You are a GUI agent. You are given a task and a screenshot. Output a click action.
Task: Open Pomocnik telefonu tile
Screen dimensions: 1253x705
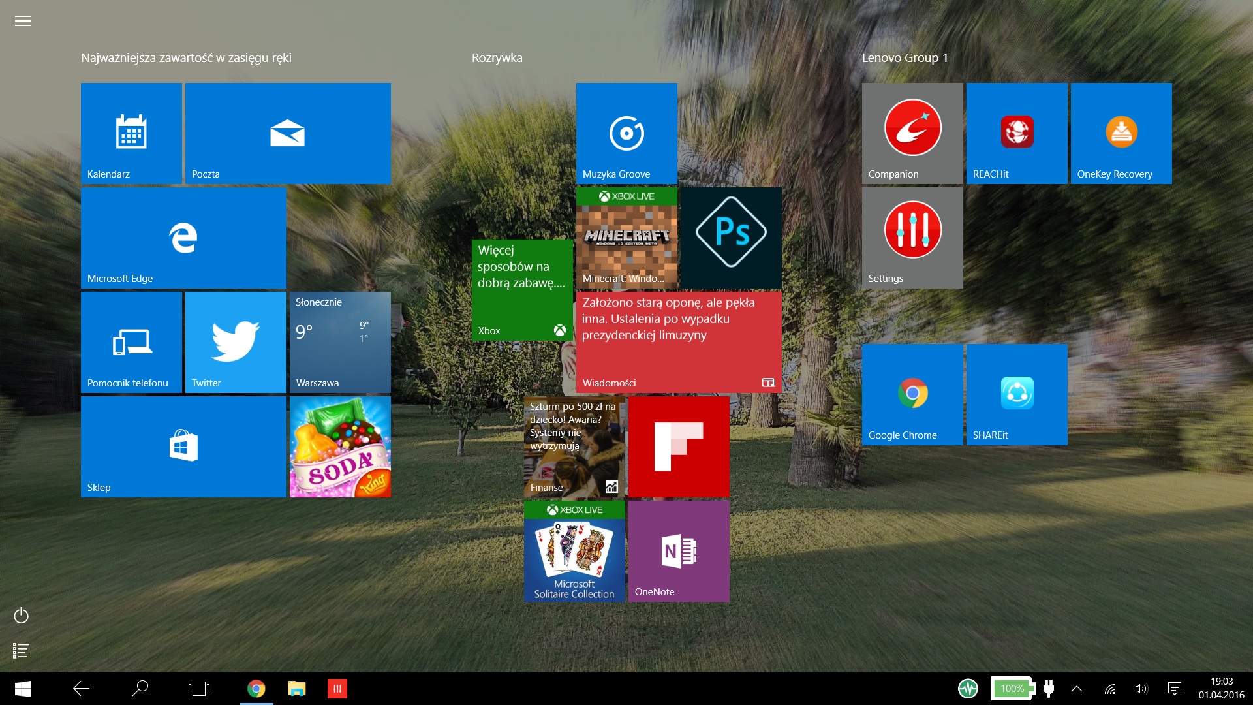[x=131, y=342]
